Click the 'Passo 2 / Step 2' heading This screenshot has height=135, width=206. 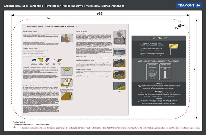(81, 31)
